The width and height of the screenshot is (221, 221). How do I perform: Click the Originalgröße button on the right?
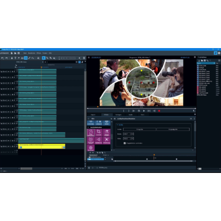click(173, 129)
